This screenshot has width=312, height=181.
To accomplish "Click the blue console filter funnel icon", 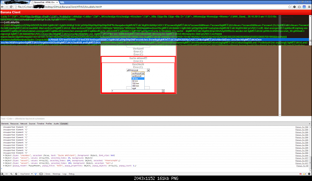I will pyautogui.click(x=36, y=174).
